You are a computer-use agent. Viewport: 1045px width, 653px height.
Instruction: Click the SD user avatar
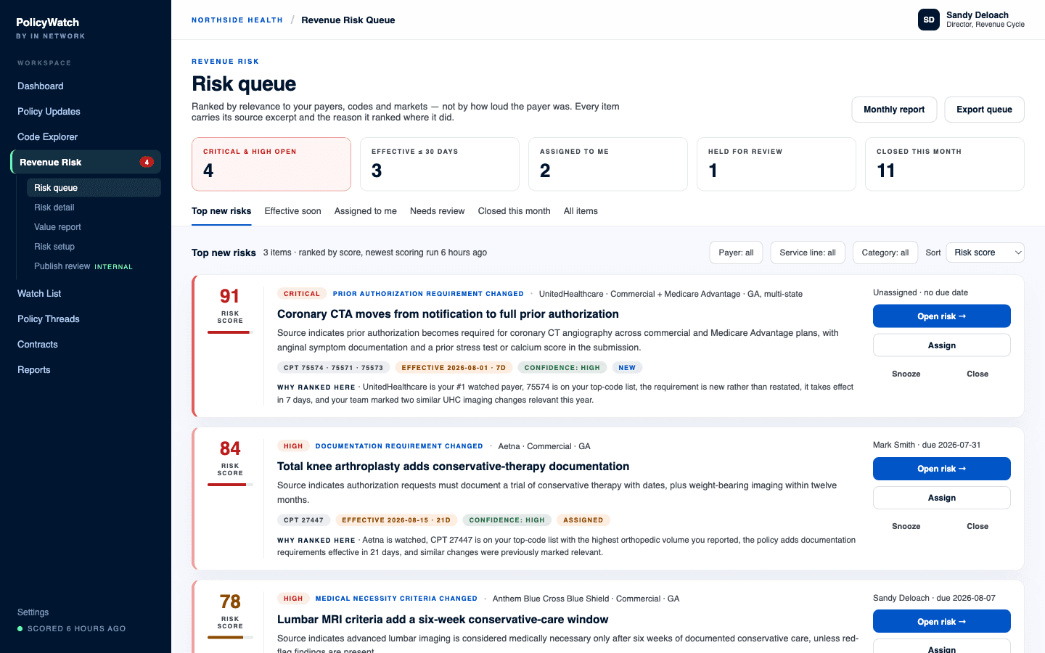929,20
